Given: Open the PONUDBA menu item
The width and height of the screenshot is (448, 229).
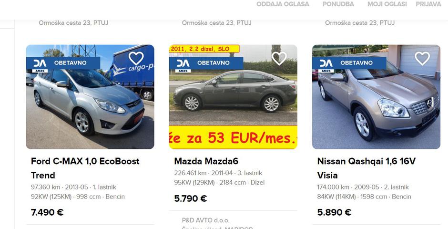Looking at the screenshot, I should pos(338,4).
